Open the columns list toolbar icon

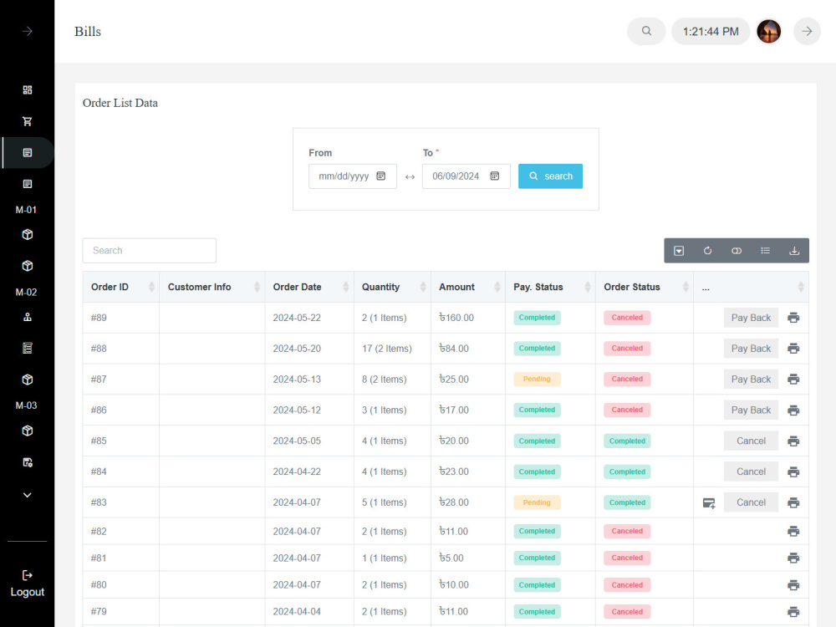pyautogui.click(x=765, y=251)
